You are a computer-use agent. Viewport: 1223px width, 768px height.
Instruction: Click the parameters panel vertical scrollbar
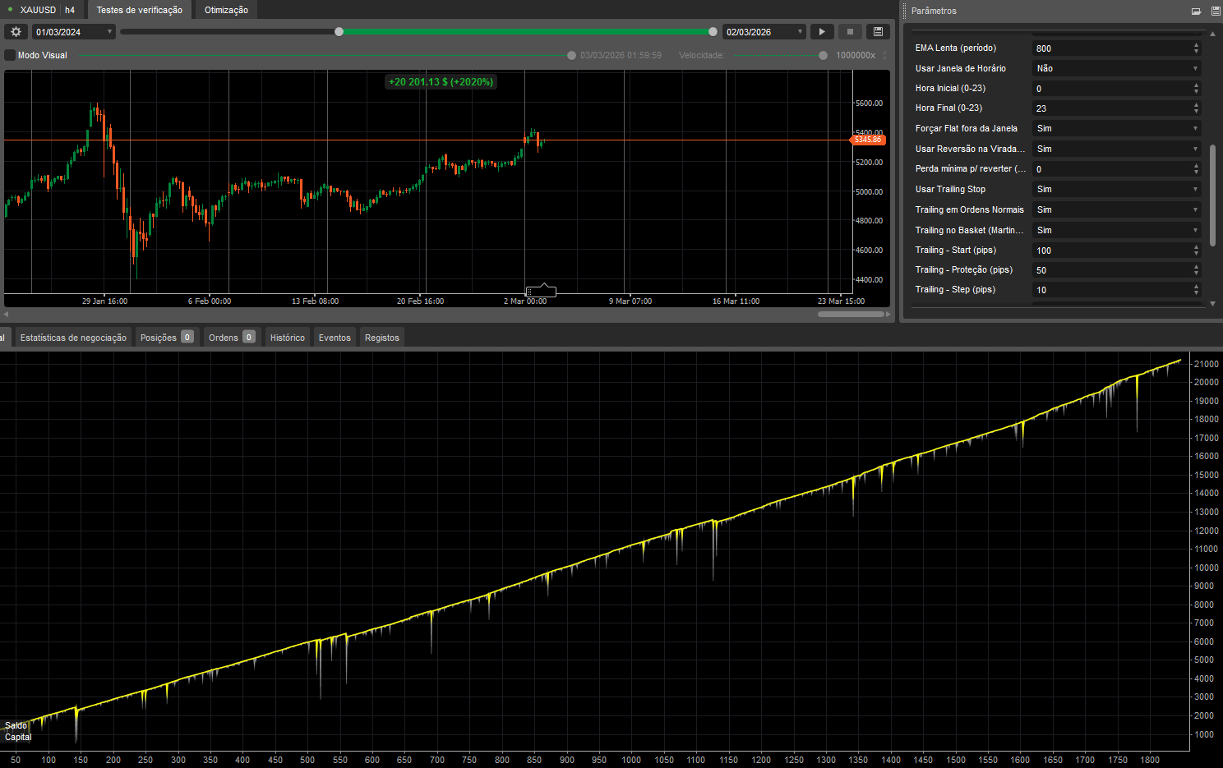tap(1212, 195)
